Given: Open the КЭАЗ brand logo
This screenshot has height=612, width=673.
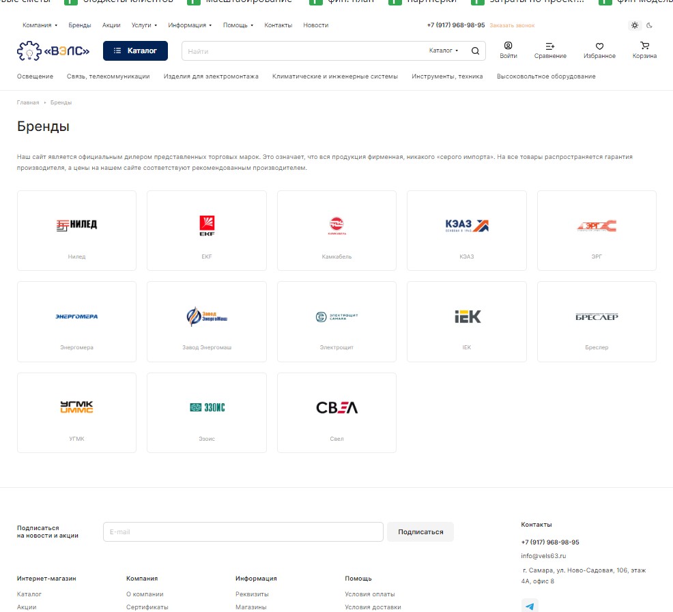Looking at the screenshot, I should click(467, 225).
